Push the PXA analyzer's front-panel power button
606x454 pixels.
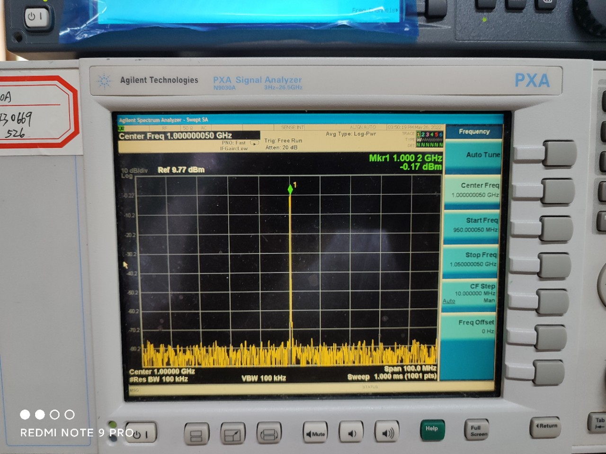[x=141, y=433]
